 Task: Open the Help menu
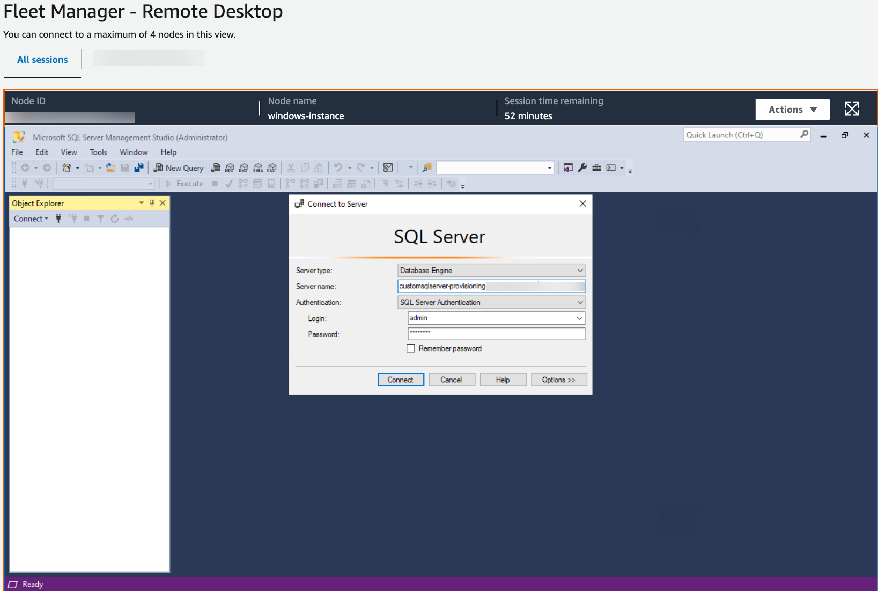click(x=168, y=152)
